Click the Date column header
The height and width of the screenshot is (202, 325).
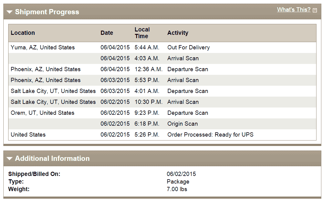(107, 33)
